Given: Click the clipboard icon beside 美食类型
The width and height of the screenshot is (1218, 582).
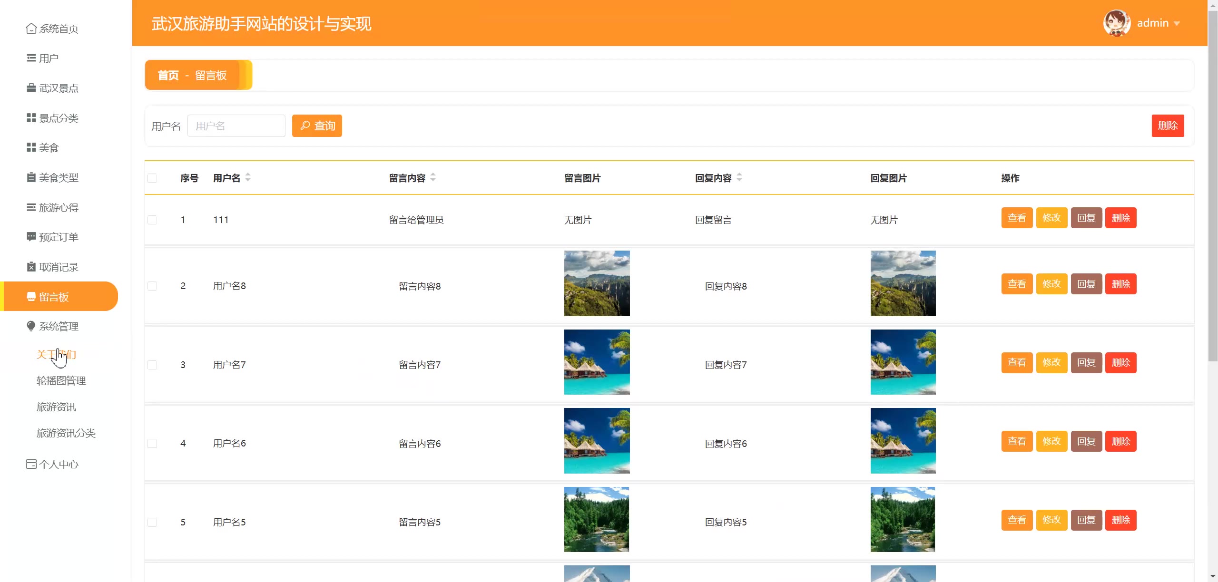Looking at the screenshot, I should pos(31,177).
